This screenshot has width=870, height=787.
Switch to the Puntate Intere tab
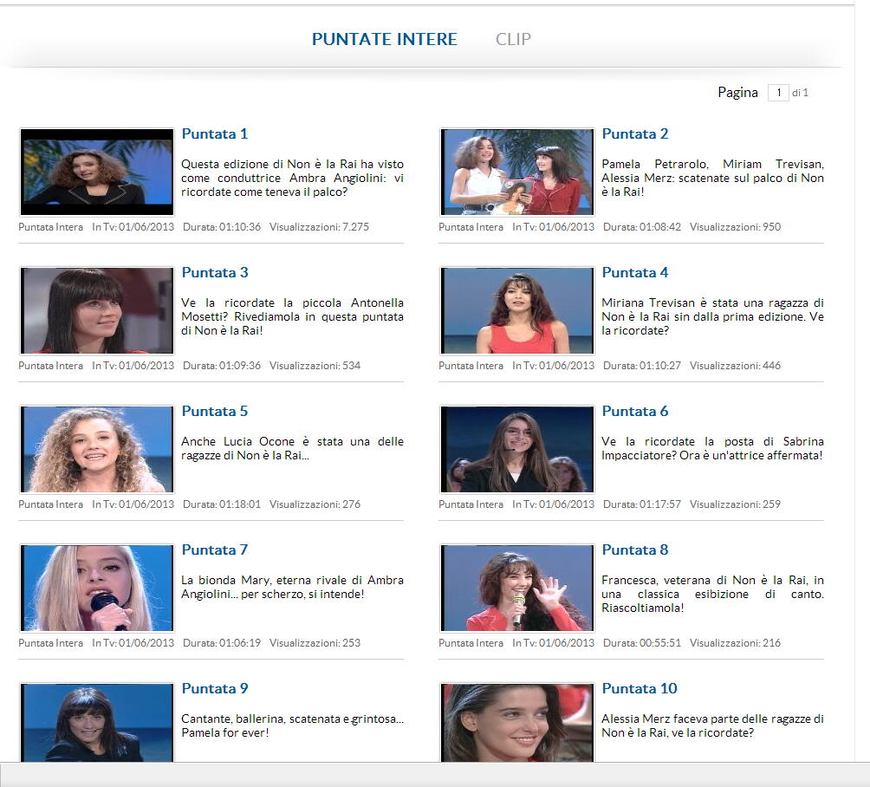[384, 39]
